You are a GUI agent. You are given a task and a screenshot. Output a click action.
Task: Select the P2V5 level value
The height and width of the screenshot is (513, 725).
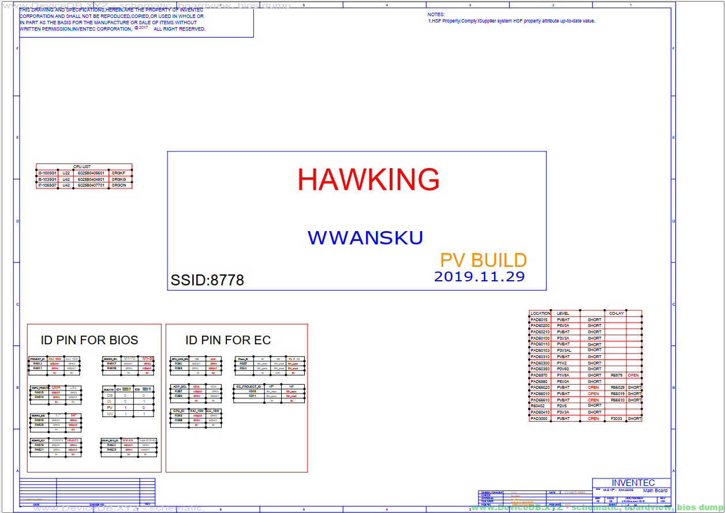pos(562,406)
